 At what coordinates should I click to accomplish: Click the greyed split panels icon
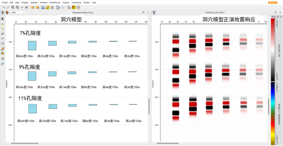point(63,7)
